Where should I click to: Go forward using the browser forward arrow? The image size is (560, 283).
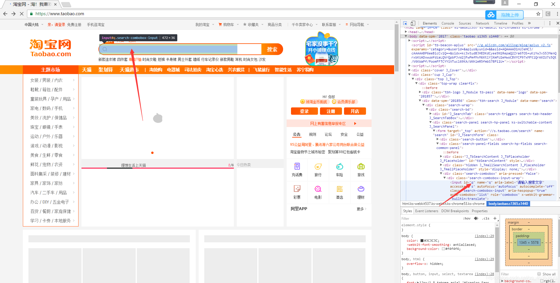(x=13, y=14)
